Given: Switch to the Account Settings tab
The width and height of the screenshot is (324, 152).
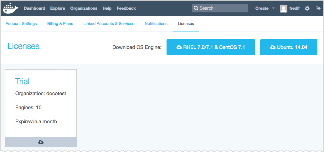Looking at the screenshot, I should [x=21, y=24].
